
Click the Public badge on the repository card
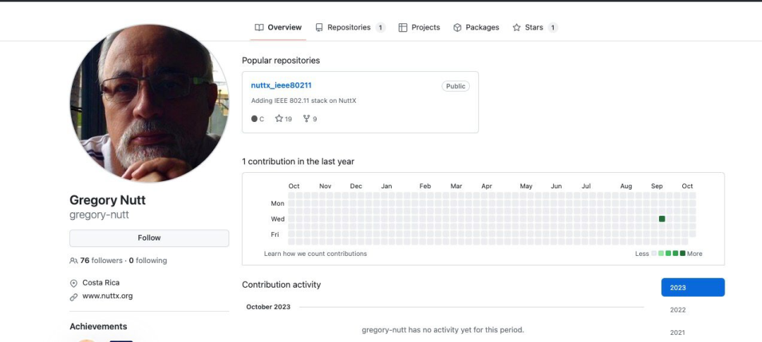tap(456, 86)
